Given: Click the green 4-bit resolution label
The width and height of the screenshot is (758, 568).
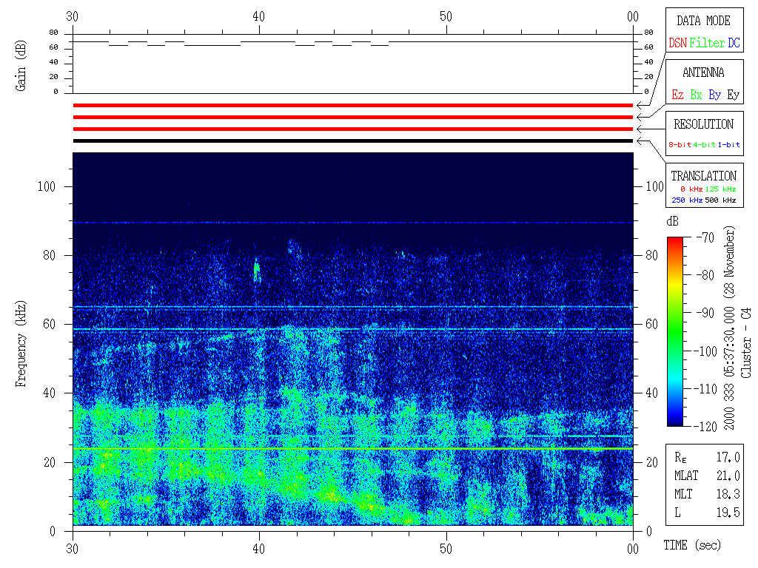Looking at the screenshot, I should [705, 145].
